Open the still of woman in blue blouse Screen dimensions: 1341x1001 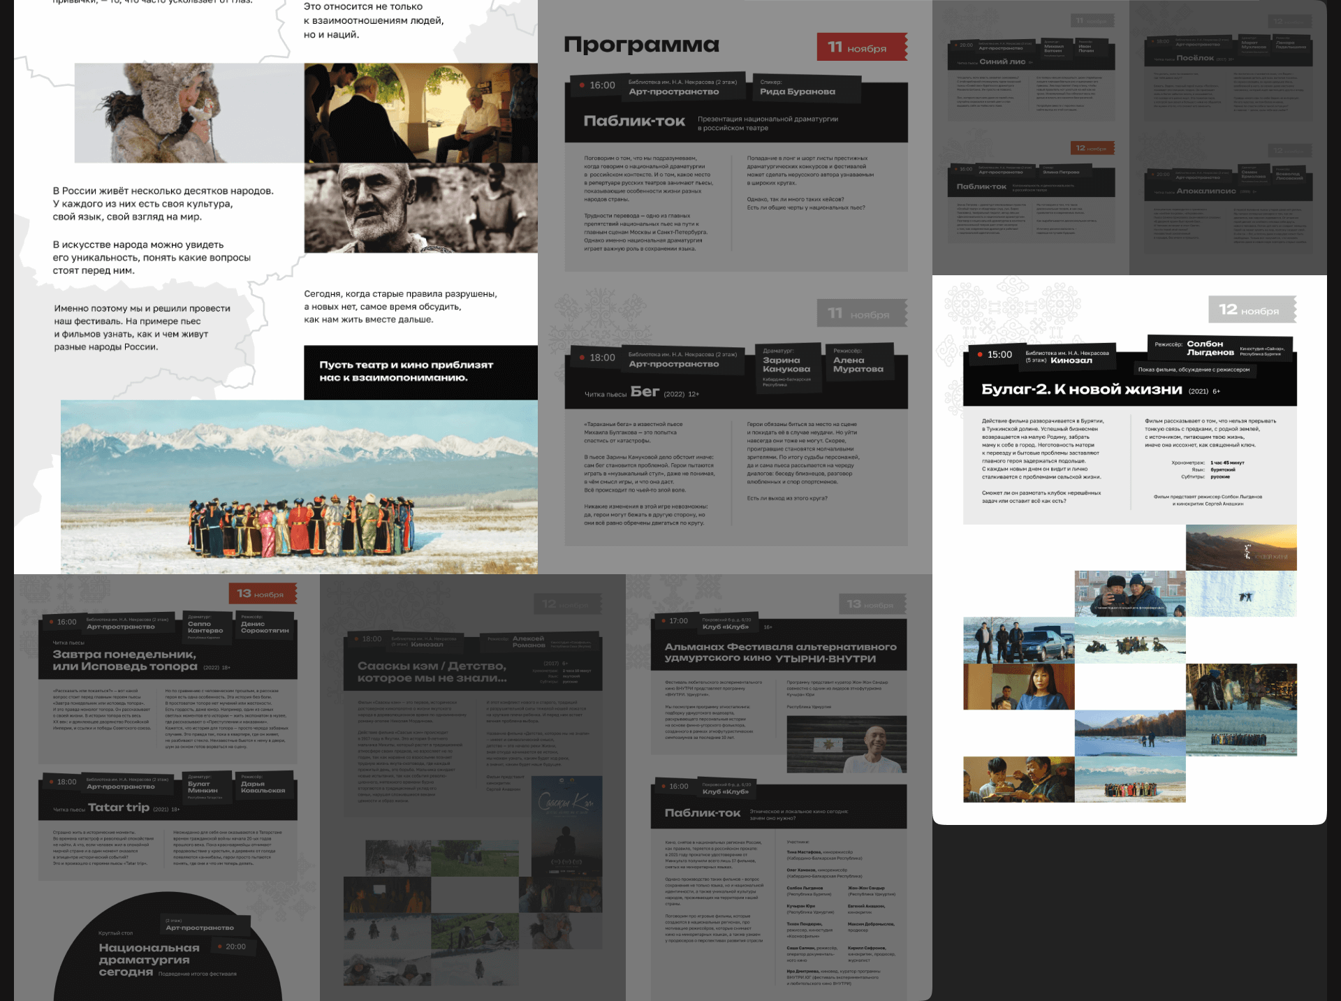click(x=1018, y=687)
